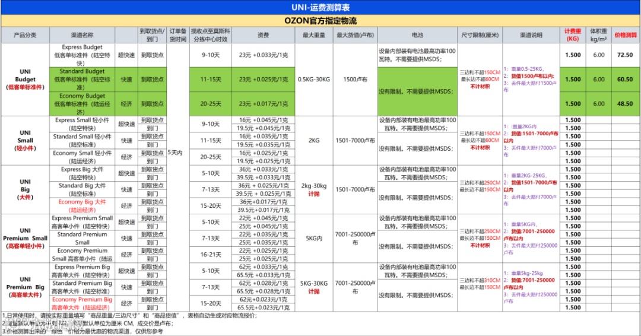Select the Standard Big 大件 cell
The image size is (641, 336).
coord(82,189)
